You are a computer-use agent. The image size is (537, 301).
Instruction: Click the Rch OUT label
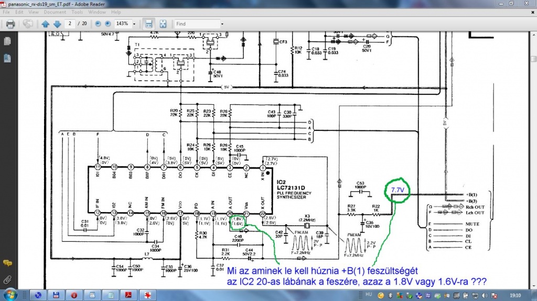click(x=475, y=207)
